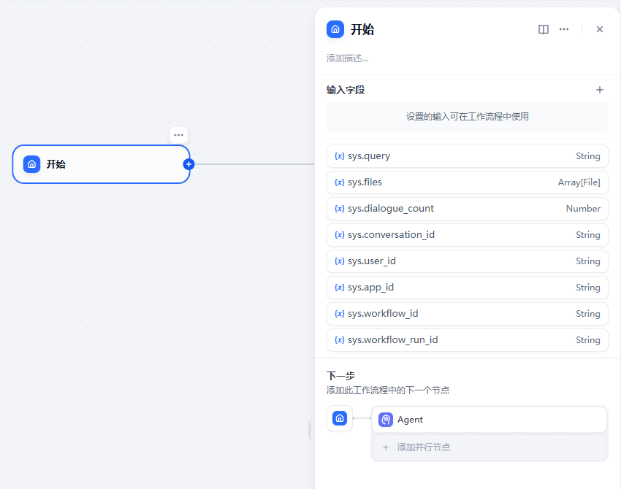Click the home icon beside the panel title
This screenshot has height=489, width=621.
(335, 29)
